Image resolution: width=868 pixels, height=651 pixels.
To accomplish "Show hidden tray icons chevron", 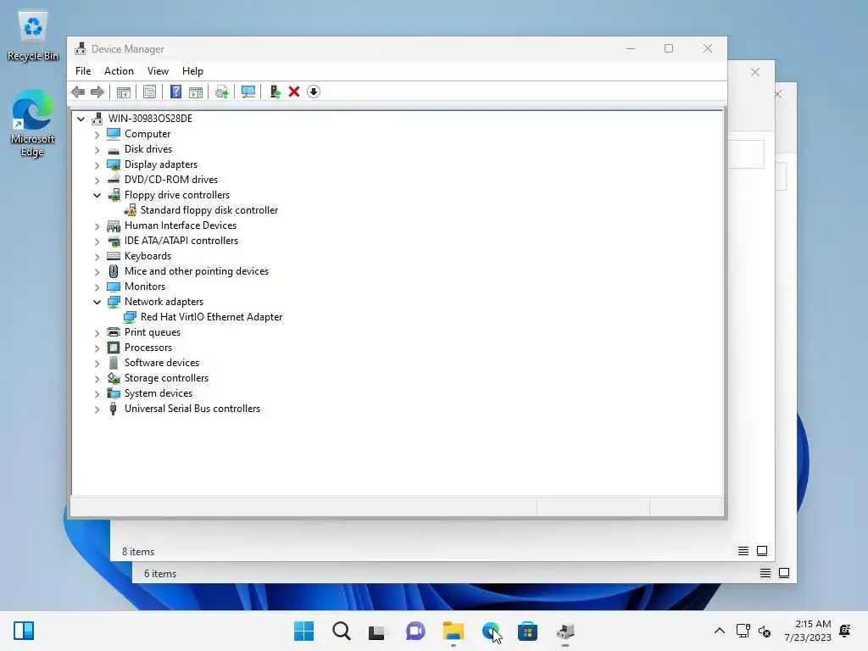I will click(x=719, y=631).
